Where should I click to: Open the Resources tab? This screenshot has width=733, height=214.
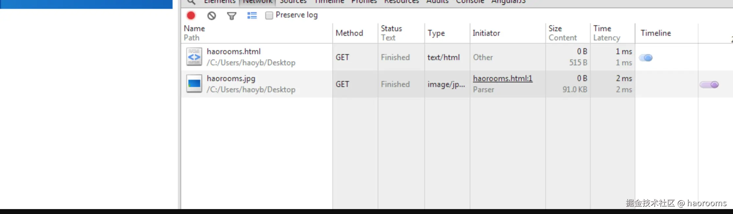[x=402, y=2]
